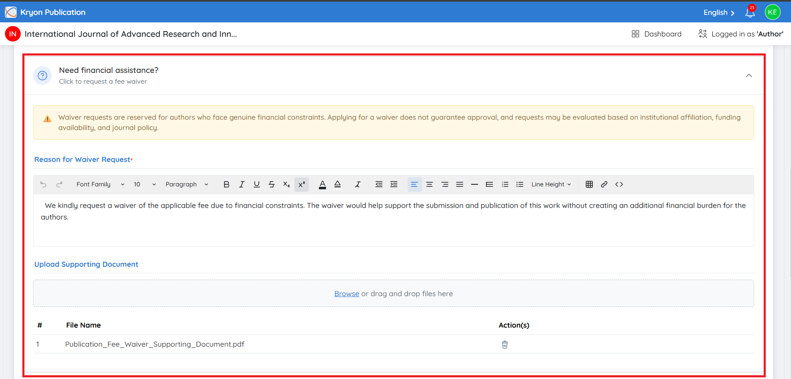The image size is (791, 379).
Task: Click the paragraph format lines icon
Action: (490, 184)
